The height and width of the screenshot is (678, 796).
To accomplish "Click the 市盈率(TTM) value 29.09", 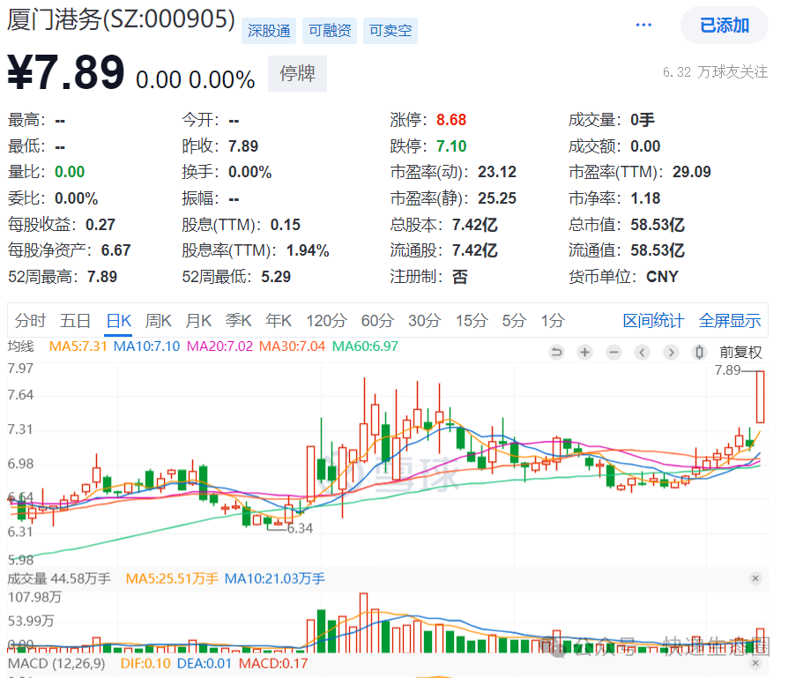I will (x=692, y=172).
